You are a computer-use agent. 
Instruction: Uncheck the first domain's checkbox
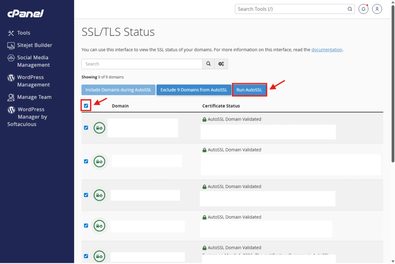(x=86, y=128)
